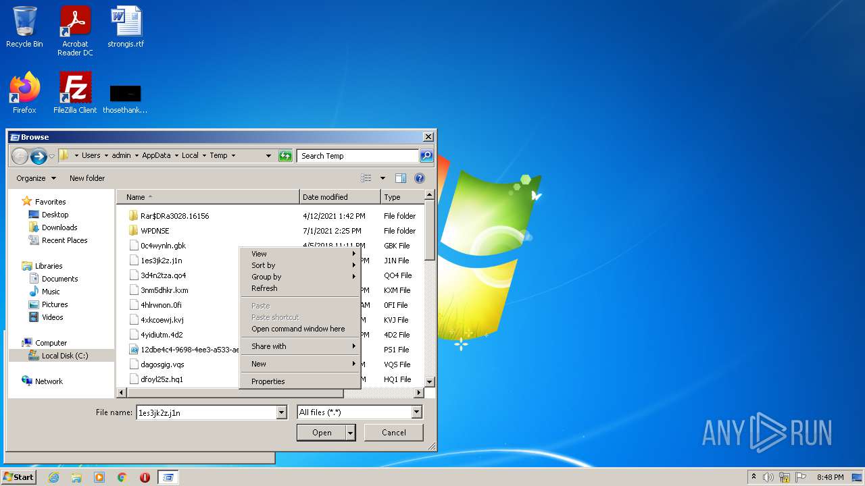Navigate to the AppData breadcrumb
Image resolution: width=865 pixels, height=486 pixels.
tap(156, 155)
